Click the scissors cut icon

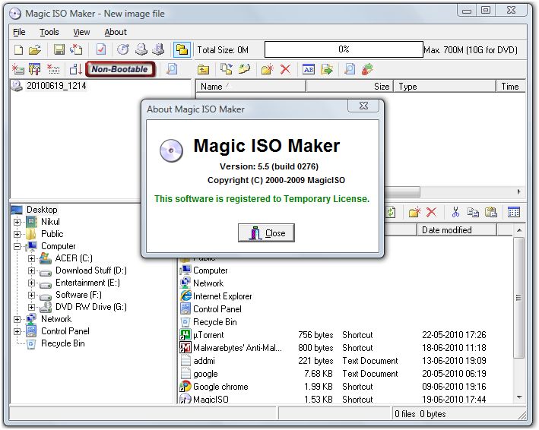coord(456,212)
